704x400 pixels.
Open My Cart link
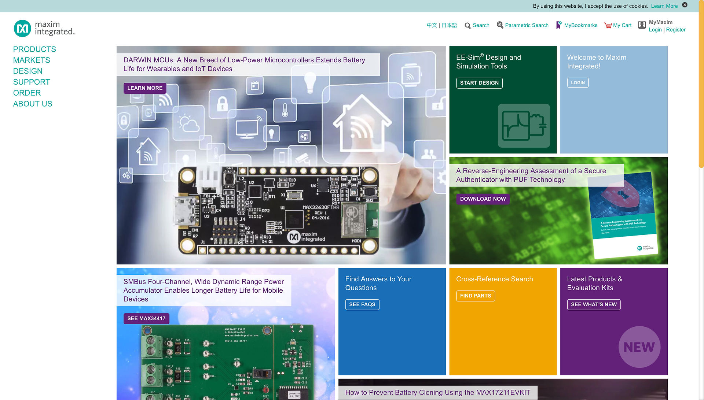tap(622, 25)
